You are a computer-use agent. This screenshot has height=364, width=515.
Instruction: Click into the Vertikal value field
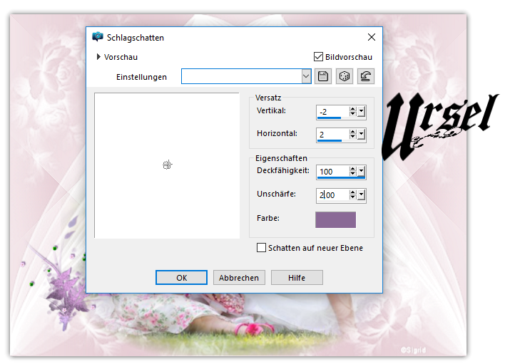(332, 112)
